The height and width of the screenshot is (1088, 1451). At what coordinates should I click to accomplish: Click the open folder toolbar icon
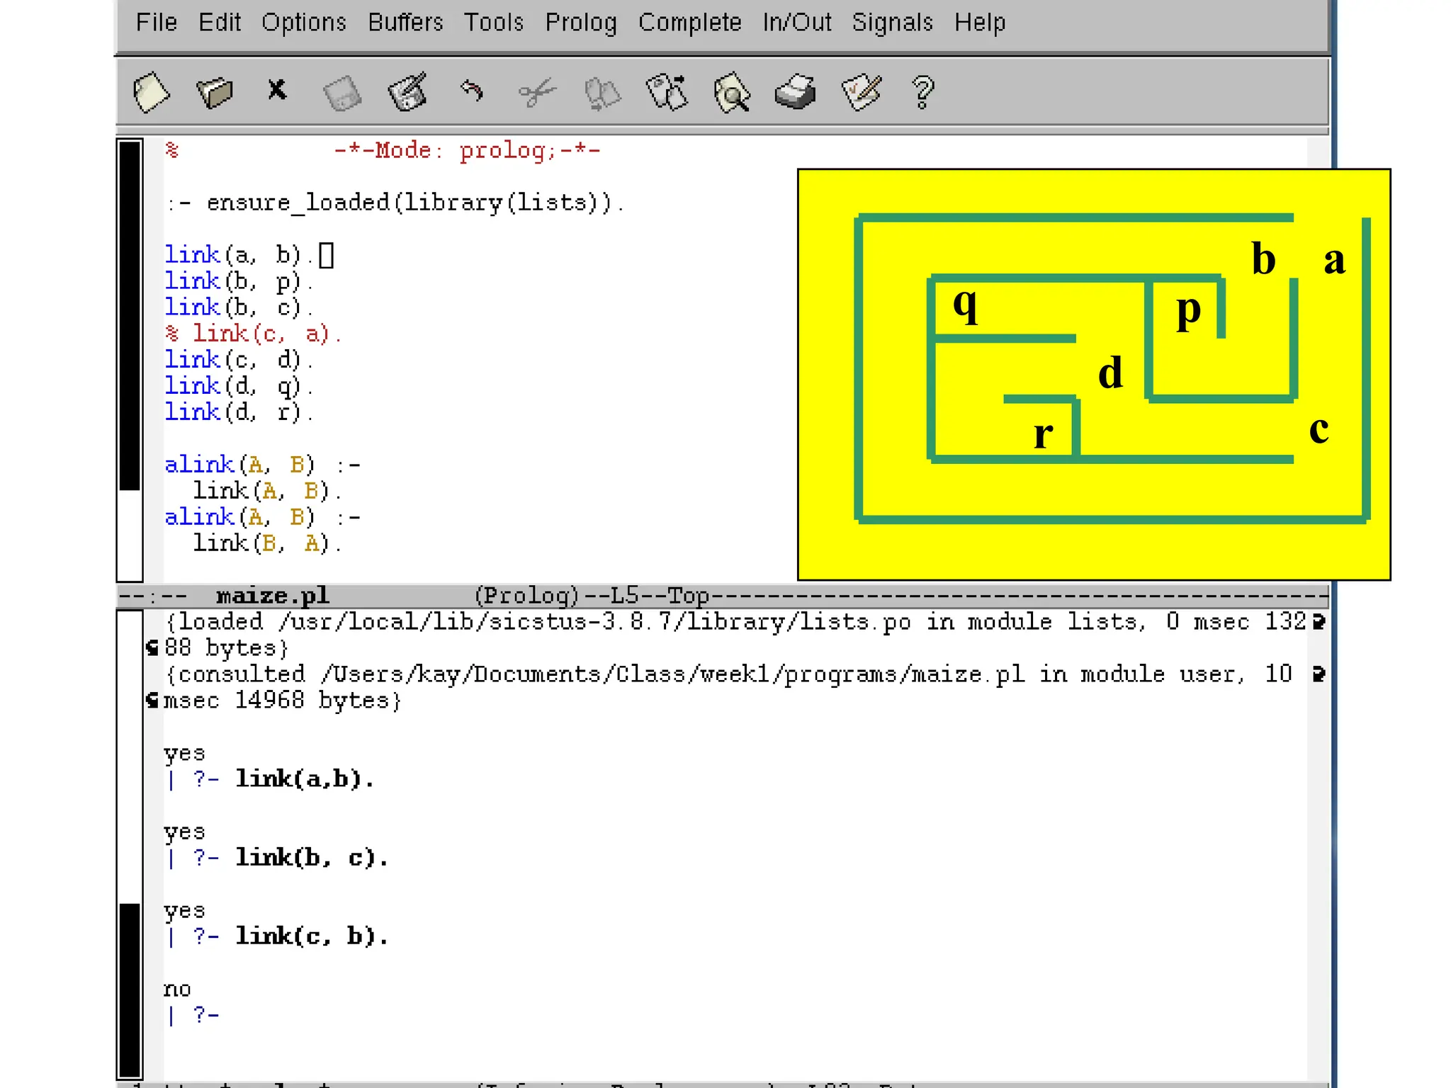coord(214,93)
